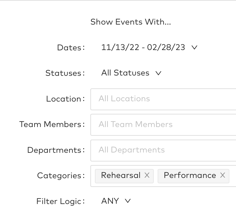The width and height of the screenshot is (236, 210).
Task: Expand the Dates dropdown arrow
Action: point(194,47)
